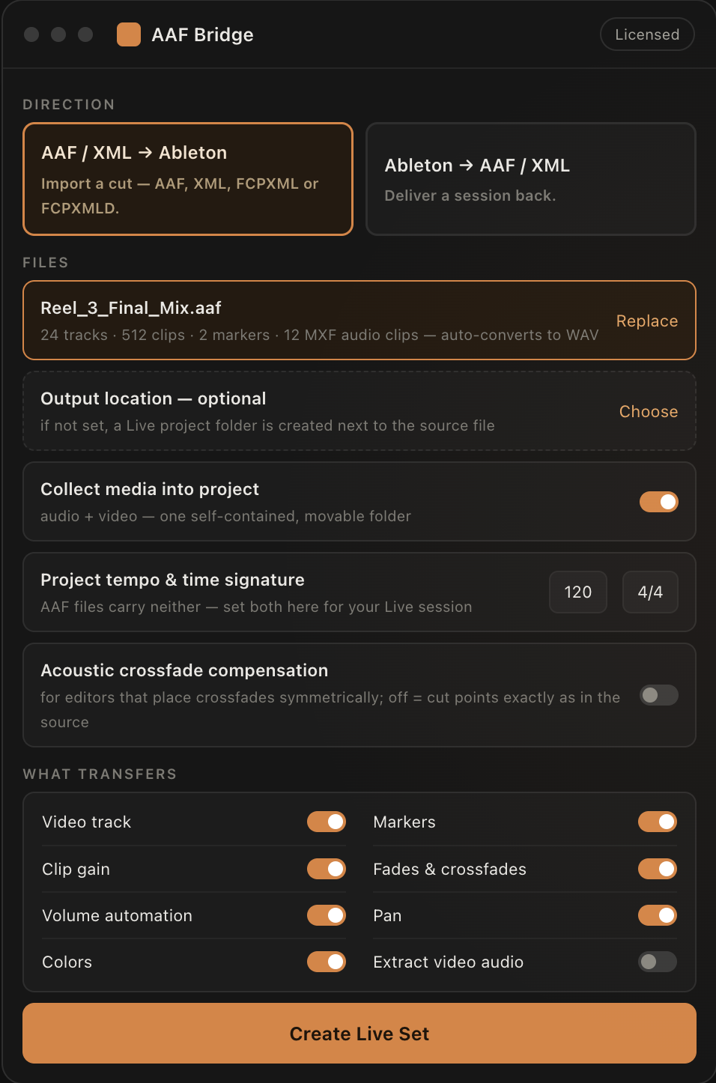Toggle the Clip gain switch
This screenshot has height=1083, width=716.
(x=327, y=869)
